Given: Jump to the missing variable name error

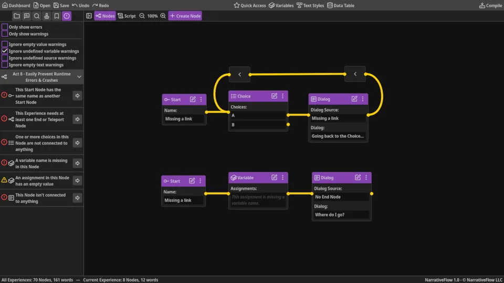Looking at the screenshot, I should [77, 164].
